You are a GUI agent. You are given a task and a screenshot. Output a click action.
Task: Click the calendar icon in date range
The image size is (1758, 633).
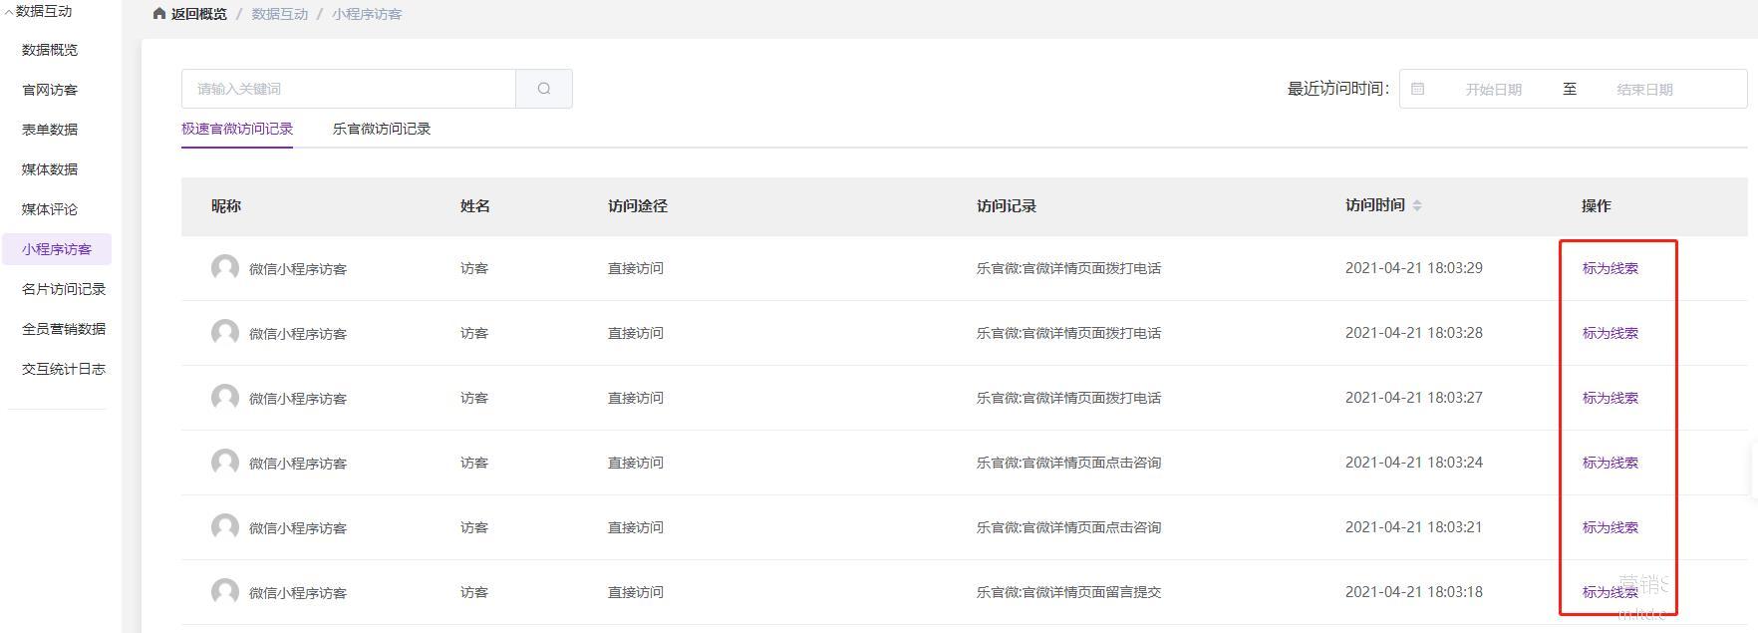1418,89
